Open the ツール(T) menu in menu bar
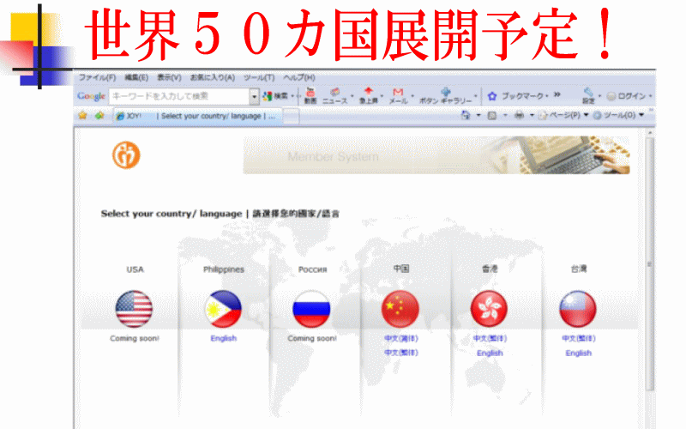This screenshot has width=686, height=429. coord(259,78)
